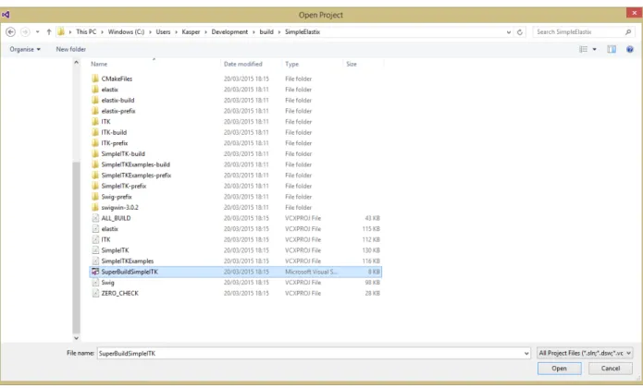Open the view options dropdown arrow
643x388 pixels.
594,49
